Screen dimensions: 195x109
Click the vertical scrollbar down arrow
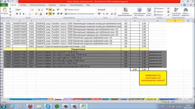pos(194,97)
